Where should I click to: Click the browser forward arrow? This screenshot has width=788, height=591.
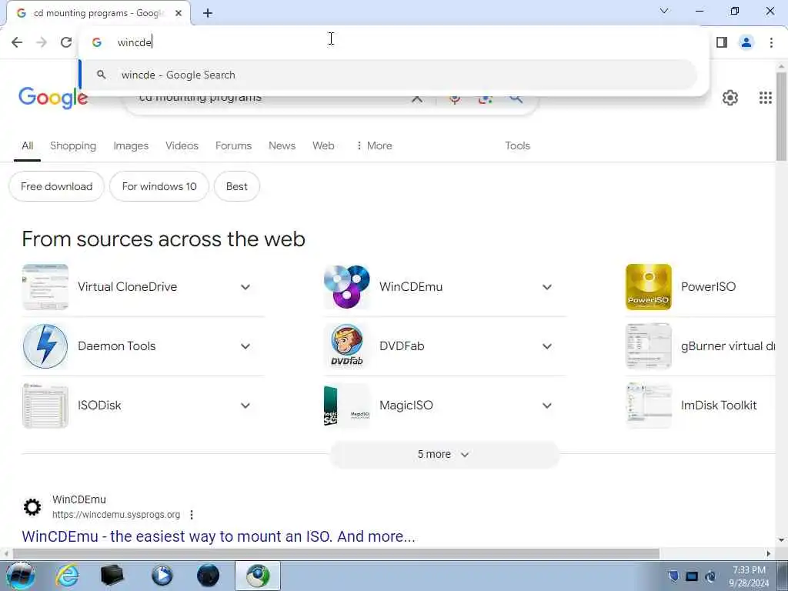pyautogui.click(x=42, y=42)
